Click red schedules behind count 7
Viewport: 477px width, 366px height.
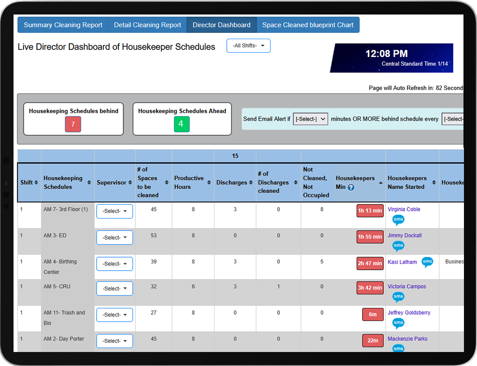[73, 124]
